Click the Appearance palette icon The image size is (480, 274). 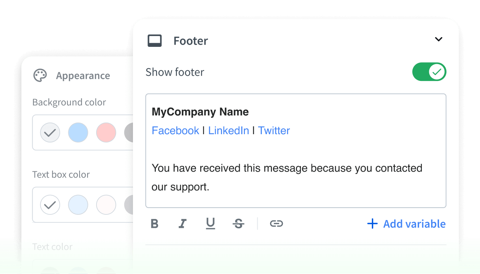pos(40,75)
